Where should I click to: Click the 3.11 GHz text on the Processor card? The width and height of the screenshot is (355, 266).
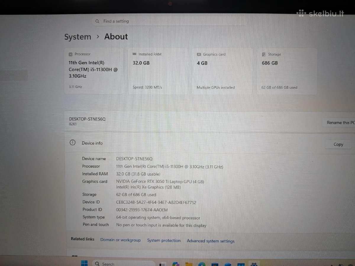[x=75, y=87]
